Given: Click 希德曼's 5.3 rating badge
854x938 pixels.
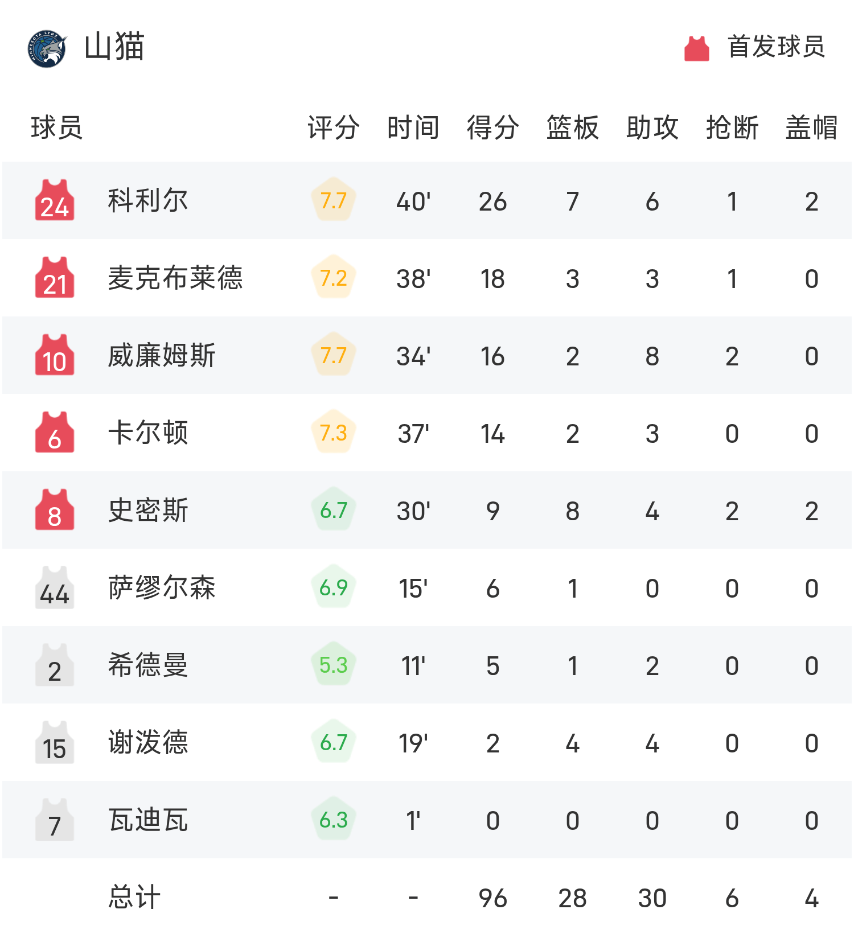Looking at the screenshot, I should pos(334,665).
